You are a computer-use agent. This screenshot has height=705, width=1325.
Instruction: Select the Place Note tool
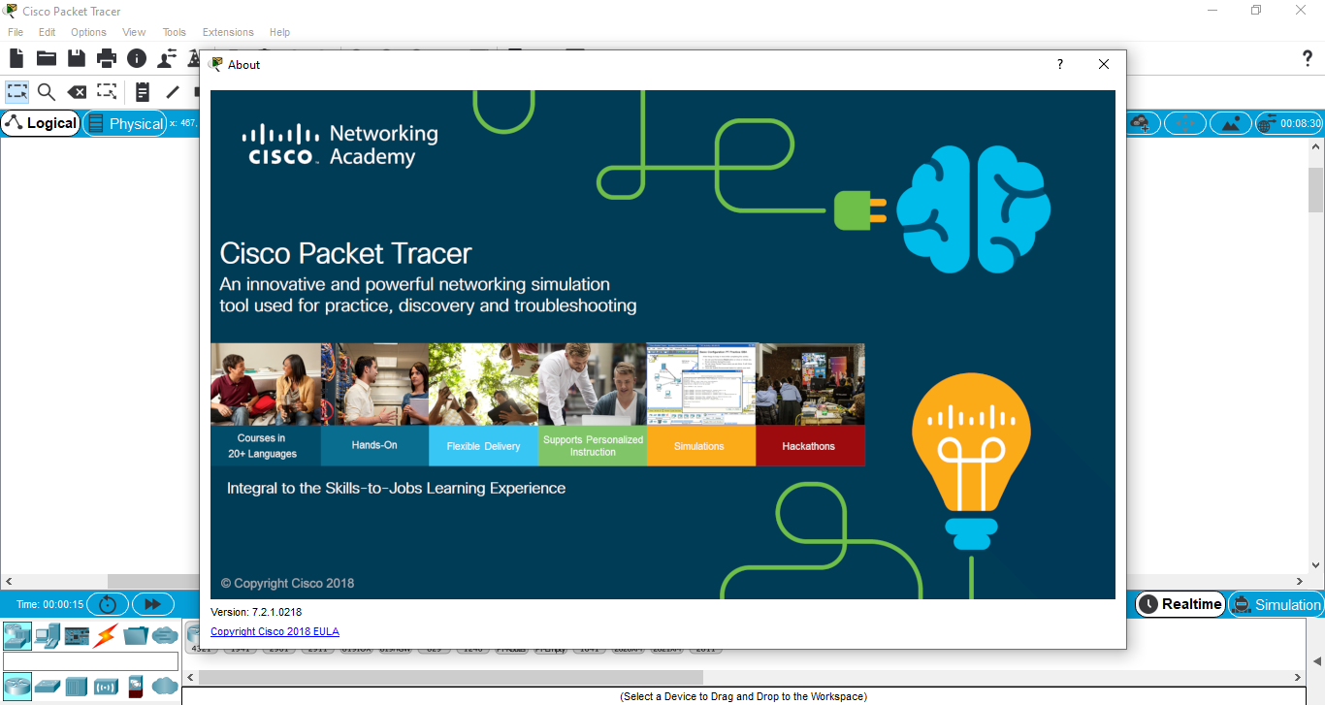click(143, 92)
